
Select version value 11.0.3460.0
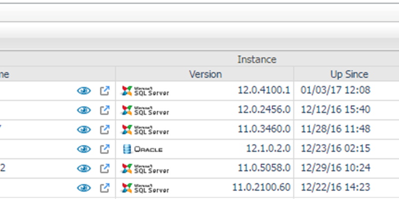[x=264, y=129]
